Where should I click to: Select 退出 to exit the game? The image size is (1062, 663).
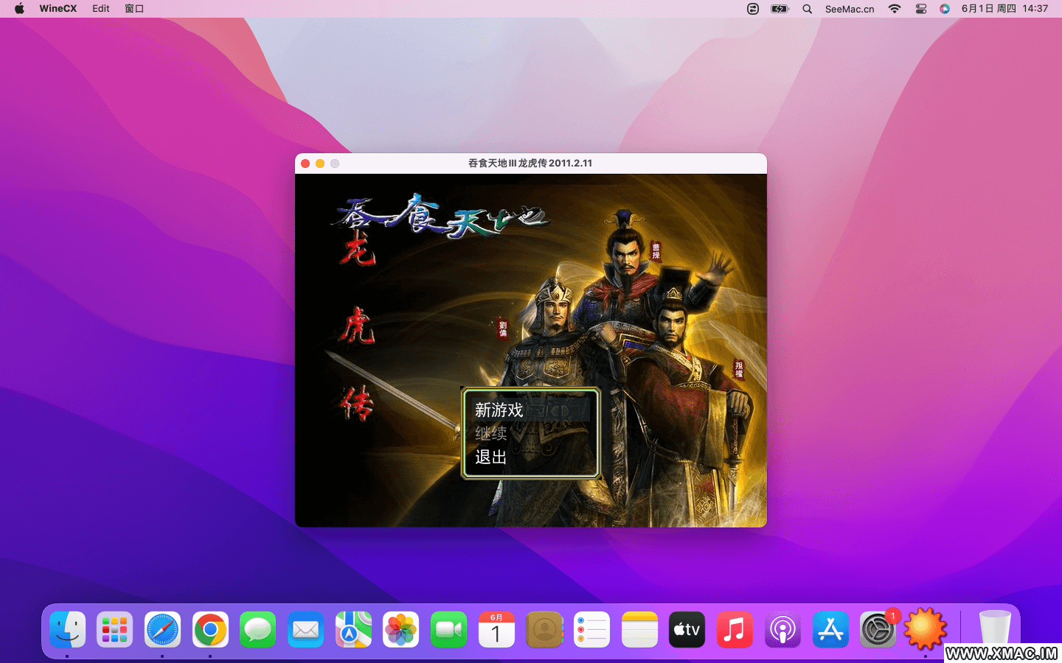pos(491,457)
